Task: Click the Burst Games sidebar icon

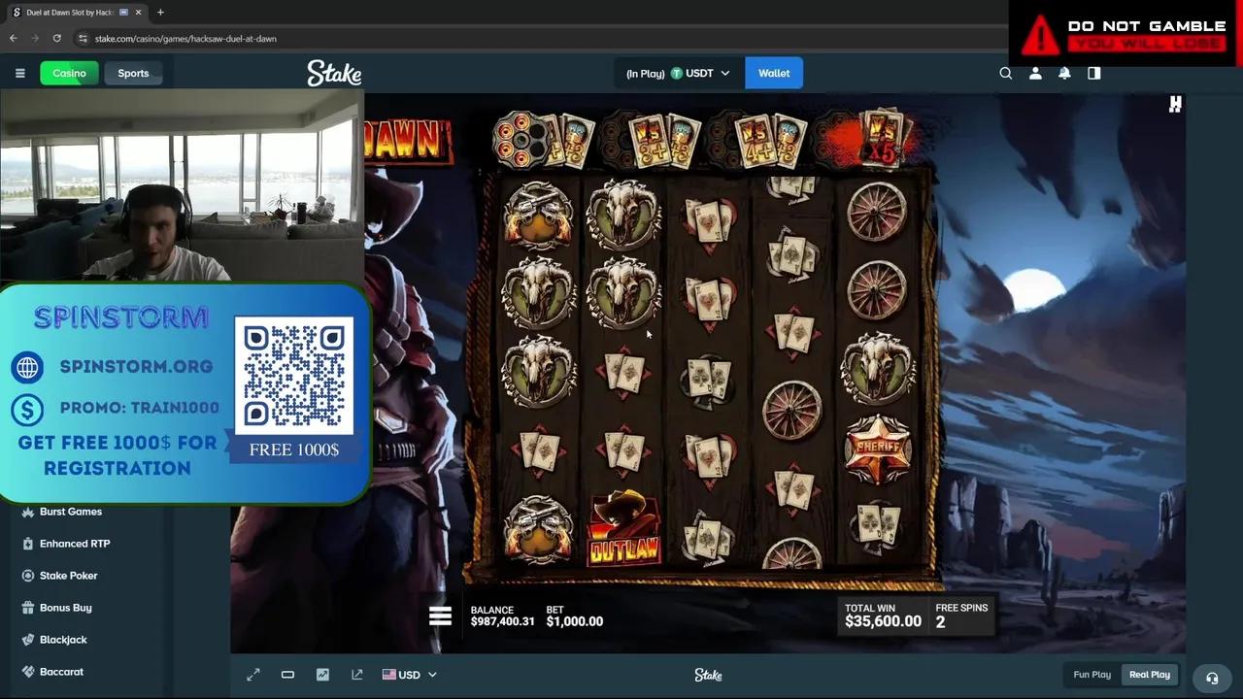Action: [28, 512]
